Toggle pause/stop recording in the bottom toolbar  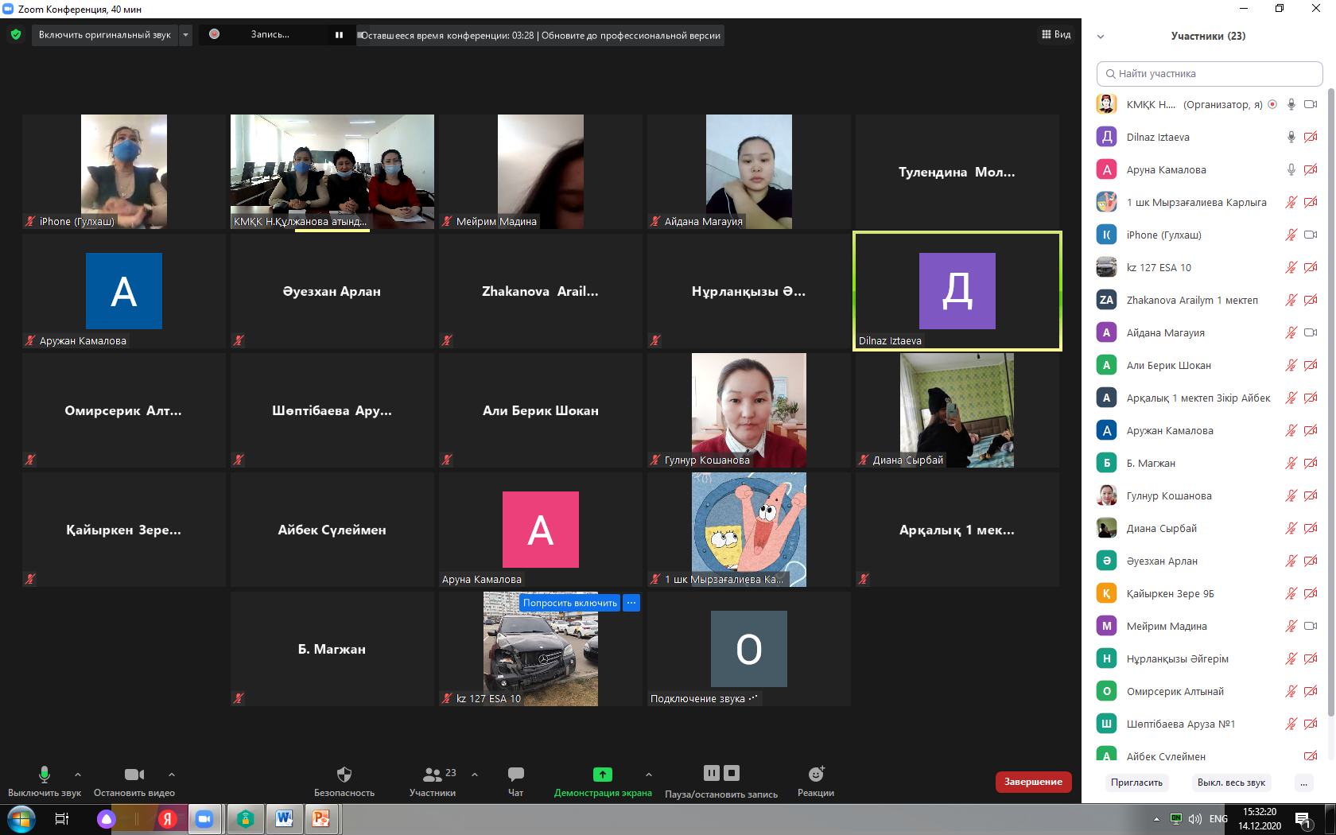721,774
